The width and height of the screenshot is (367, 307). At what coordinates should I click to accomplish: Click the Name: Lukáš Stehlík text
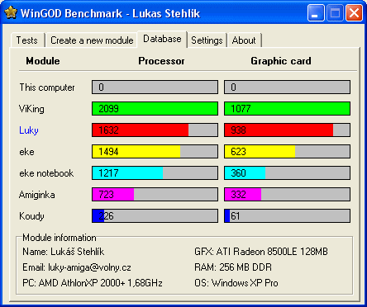pyautogui.click(x=64, y=252)
